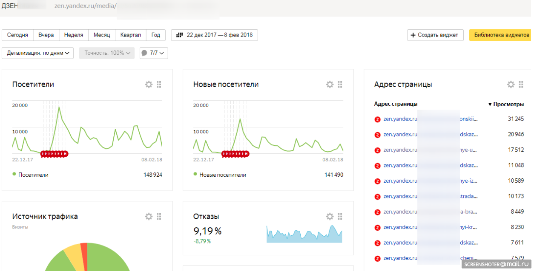This screenshot has width=534, height=271.
Task: Click drag handle of Отказы widget
Action: (x=340, y=217)
